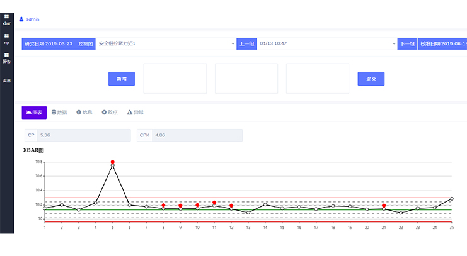Click the admin user icon
Screen dimensions: 467x256
(x=21, y=19)
